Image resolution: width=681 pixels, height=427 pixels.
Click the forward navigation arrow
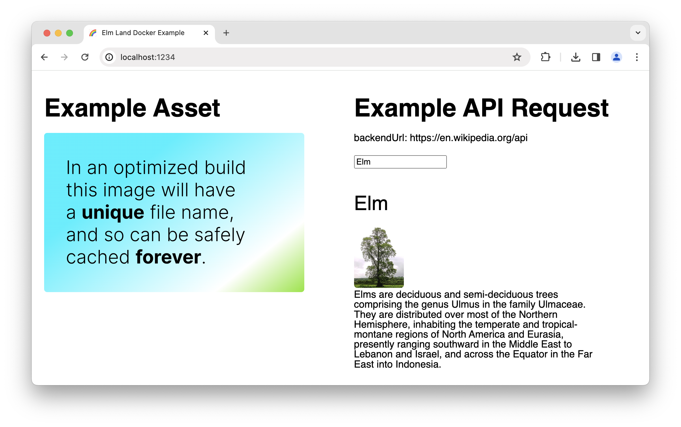point(64,57)
